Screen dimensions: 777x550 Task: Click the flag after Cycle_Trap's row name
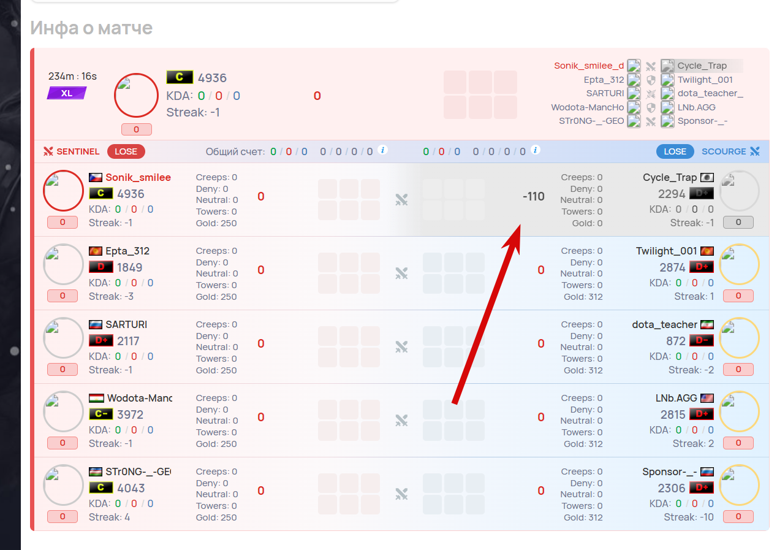point(707,177)
